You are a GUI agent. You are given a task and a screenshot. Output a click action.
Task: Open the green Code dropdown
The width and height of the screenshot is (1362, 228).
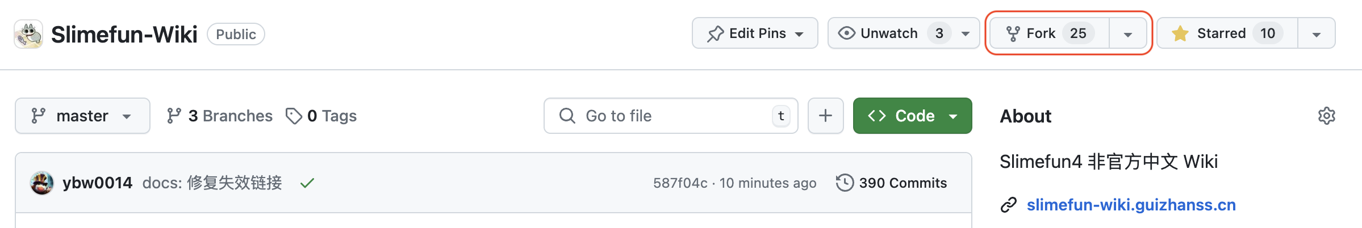click(912, 116)
